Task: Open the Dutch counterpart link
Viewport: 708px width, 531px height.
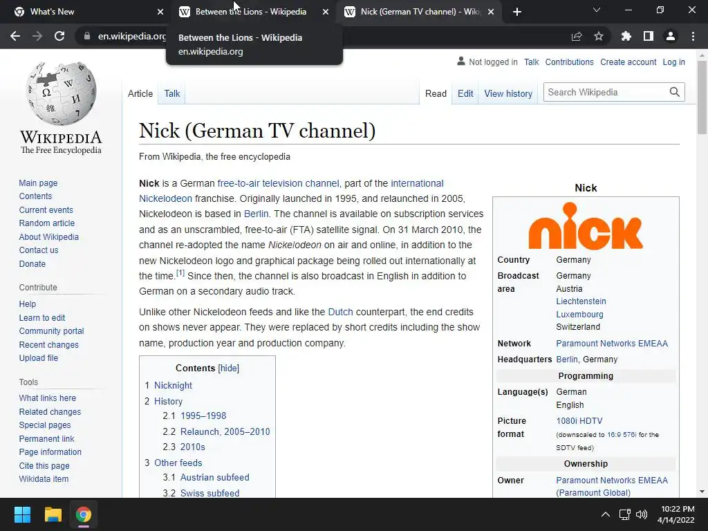Action: [x=340, y=312]
